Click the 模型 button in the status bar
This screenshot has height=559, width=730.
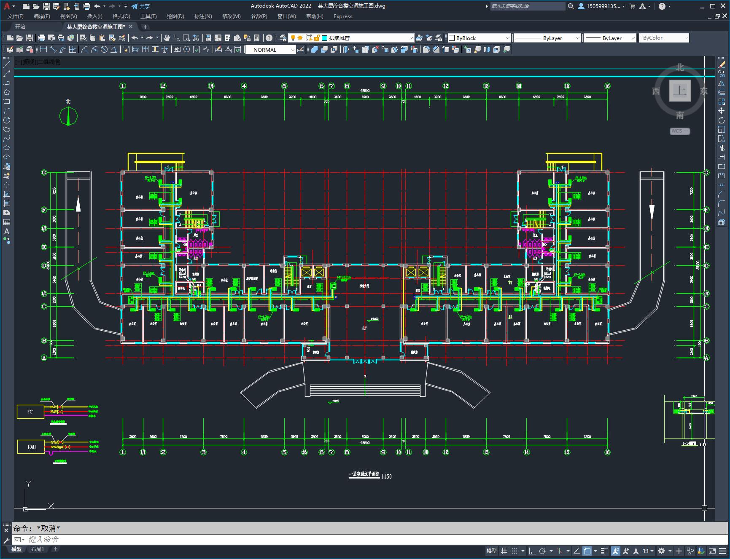coord(492,551)
